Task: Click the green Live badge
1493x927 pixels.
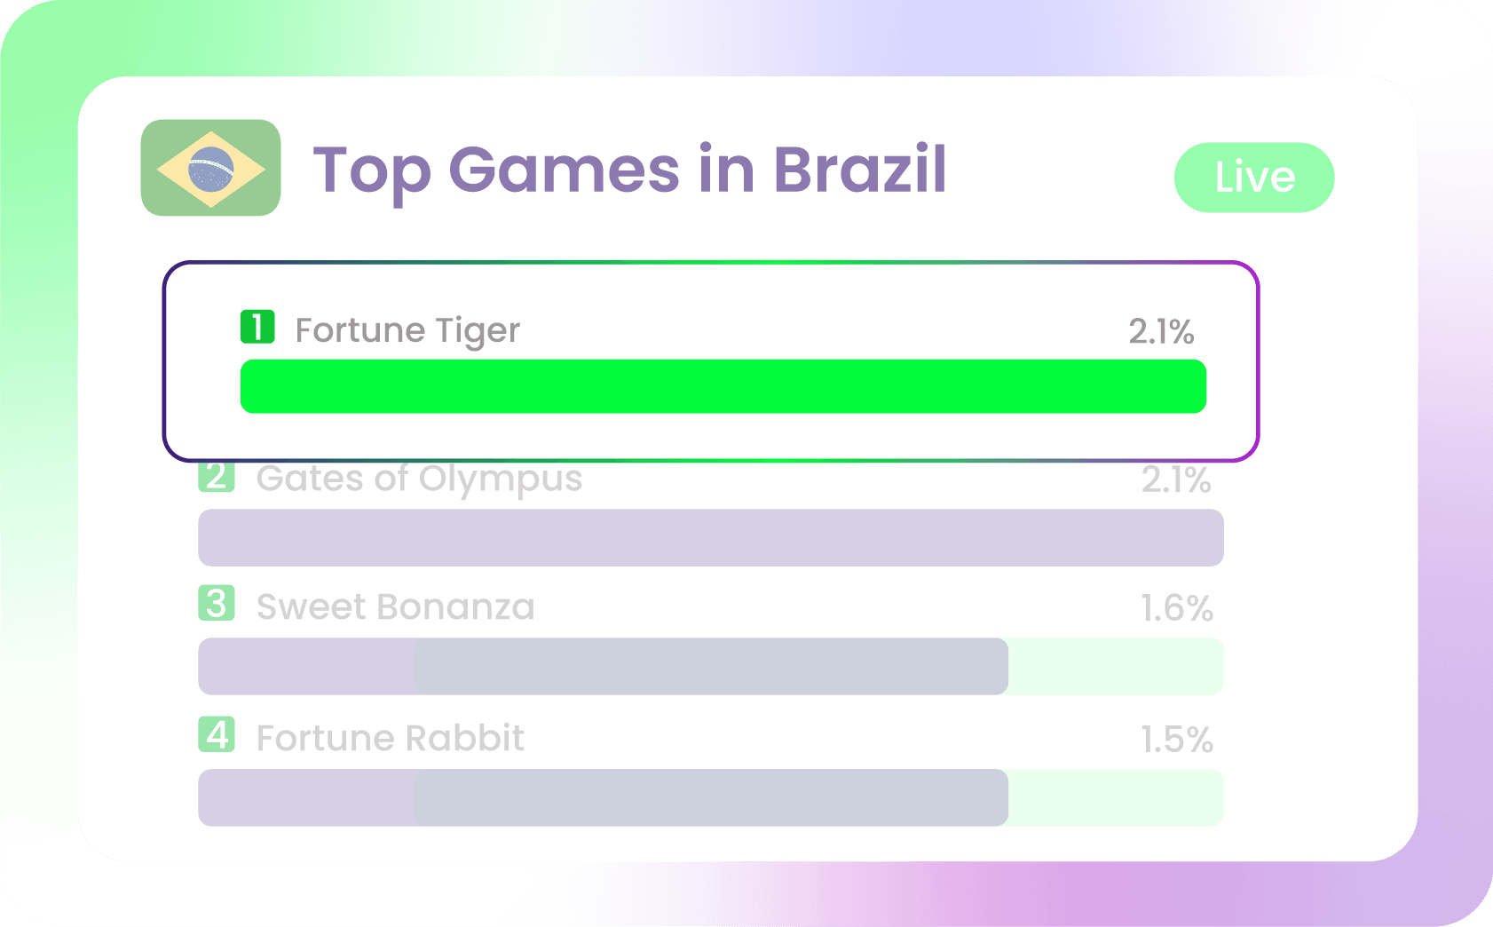Action: click(1253, 178)
